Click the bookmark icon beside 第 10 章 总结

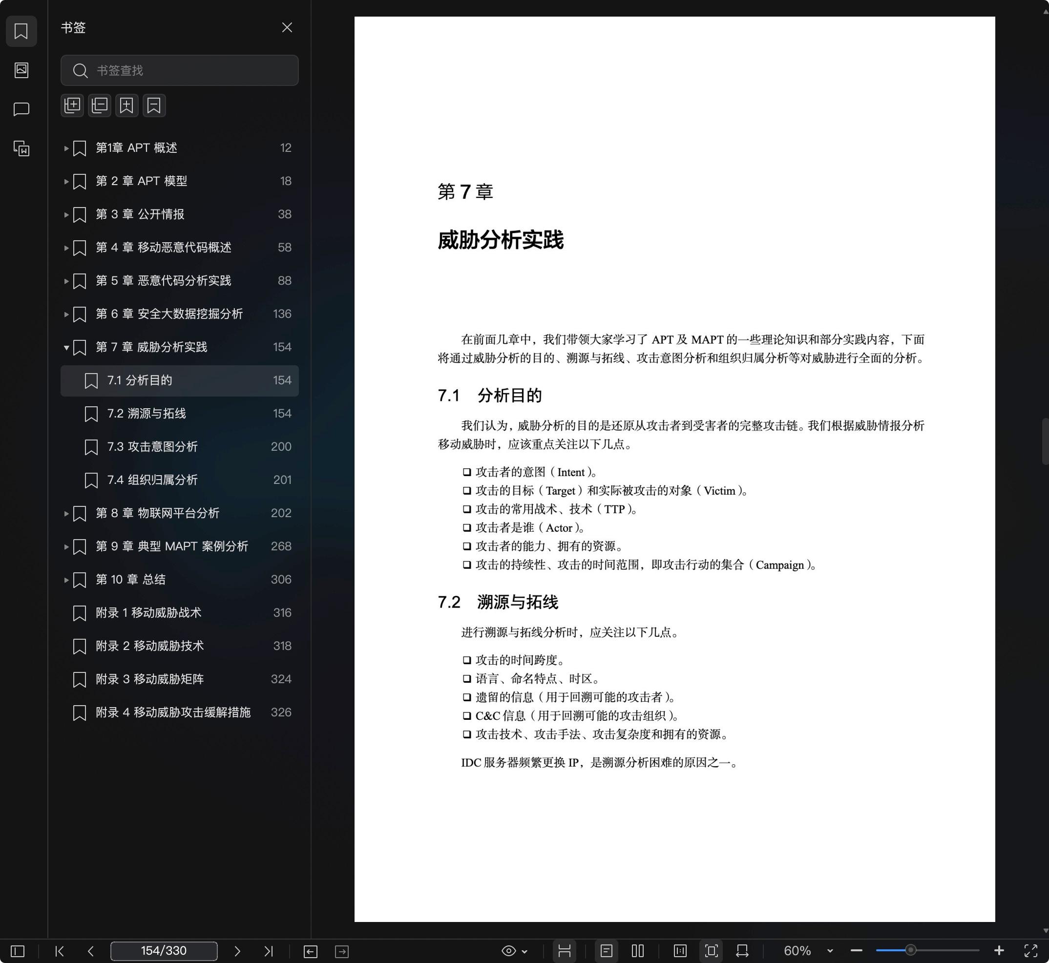(79, 580)
